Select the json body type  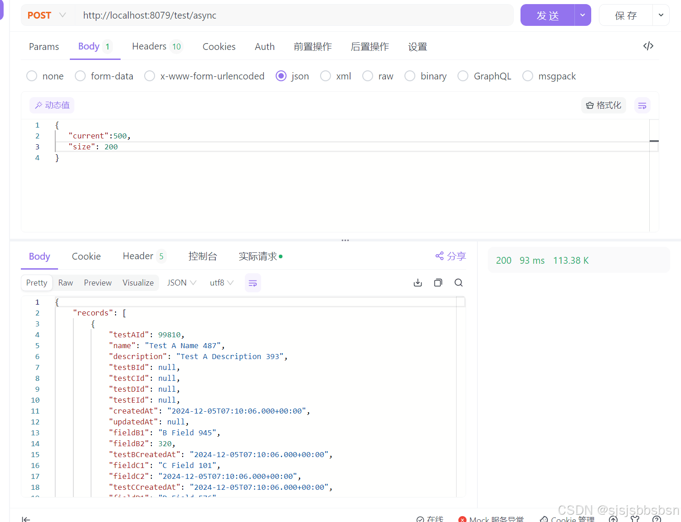click(292, 76)
